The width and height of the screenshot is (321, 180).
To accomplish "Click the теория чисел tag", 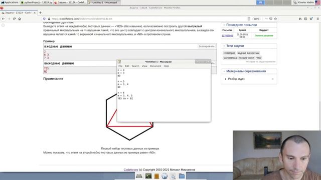I will point(246,58).
